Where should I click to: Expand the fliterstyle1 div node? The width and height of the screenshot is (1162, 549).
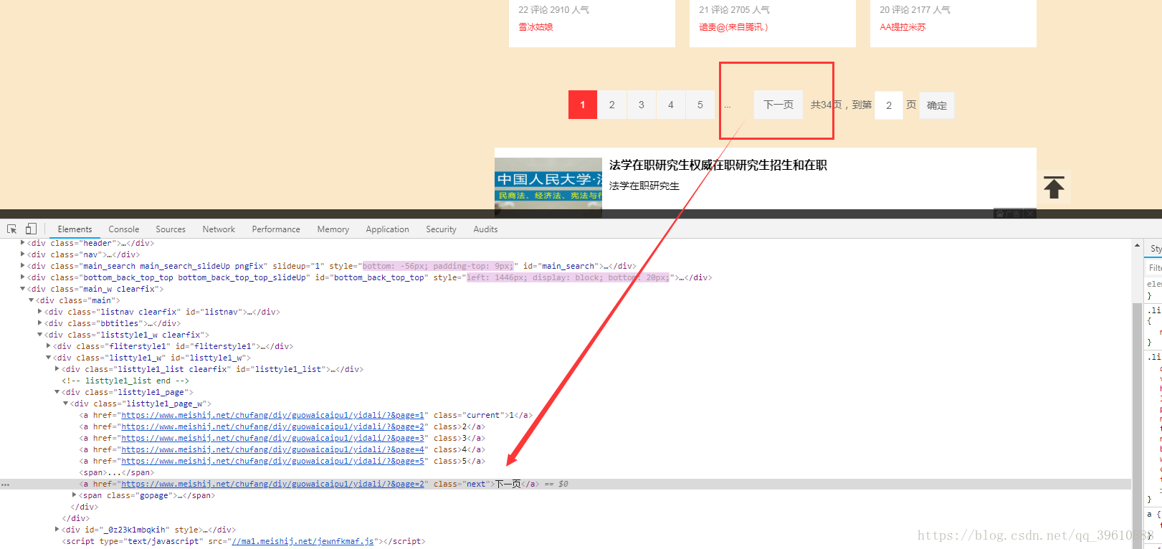[x=48, y=346]
